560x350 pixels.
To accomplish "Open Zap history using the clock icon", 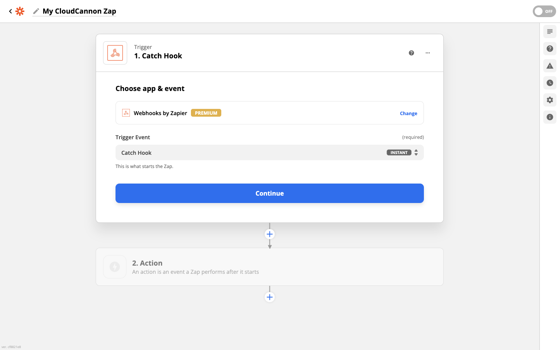I will point(549,82).
